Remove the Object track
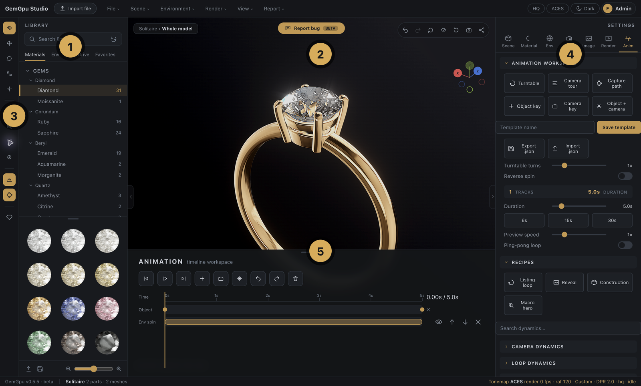Viewport: 641px width, 386px height. (428, 310)
